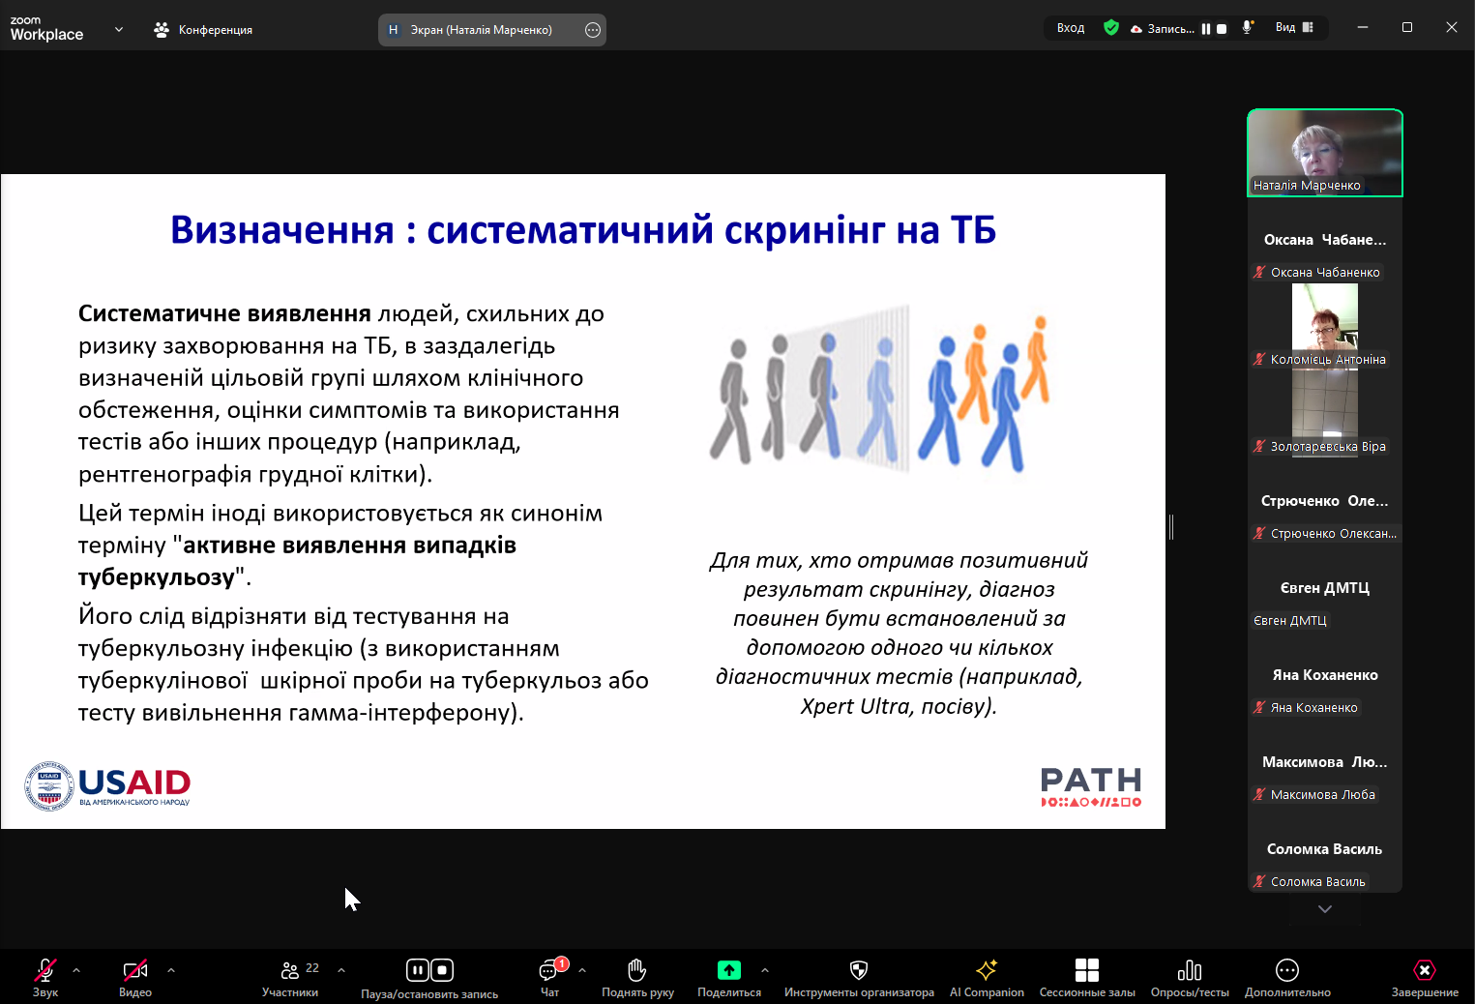
Task: Open Сессионные залы breakout rooms
Action: click(1086, 971)
